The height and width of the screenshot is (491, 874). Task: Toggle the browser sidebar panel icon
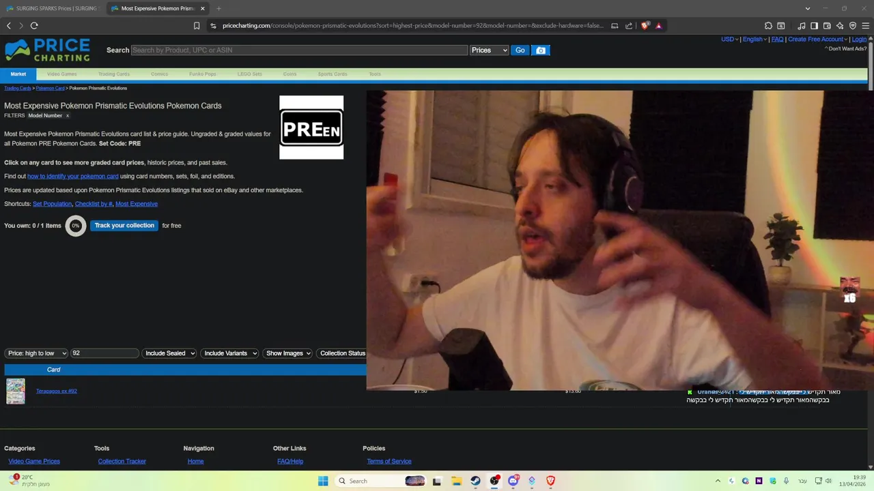(x=814, y=26)
